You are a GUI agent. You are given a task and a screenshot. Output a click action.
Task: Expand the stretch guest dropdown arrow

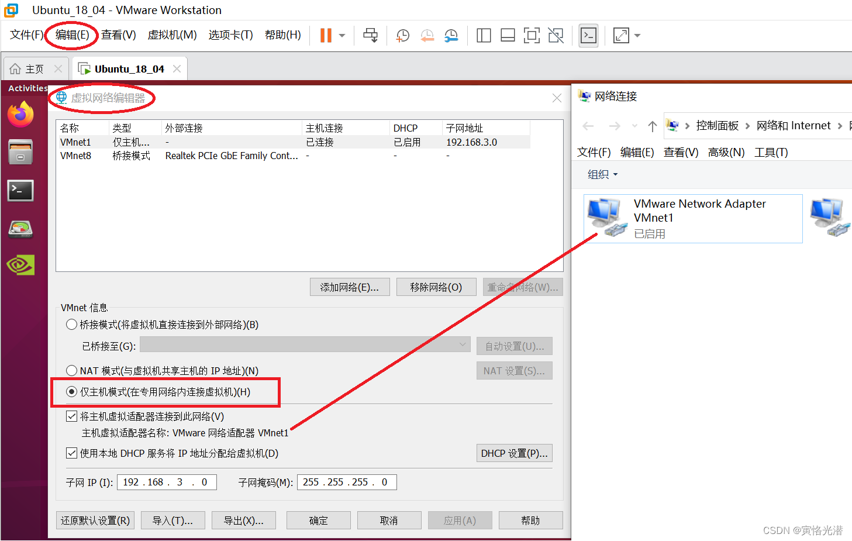pos(637,36)
